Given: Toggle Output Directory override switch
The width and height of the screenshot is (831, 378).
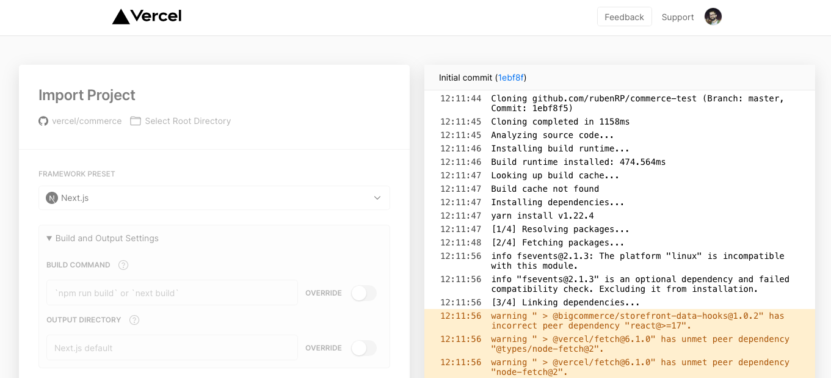Looking at the screenshot, I should pos(364,348).
